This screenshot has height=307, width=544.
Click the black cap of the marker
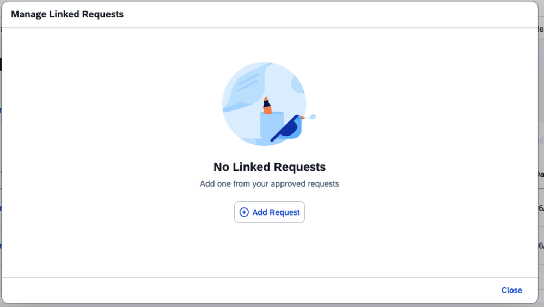pyautogui.click(x=266, y=103)
